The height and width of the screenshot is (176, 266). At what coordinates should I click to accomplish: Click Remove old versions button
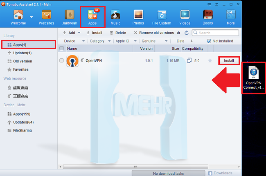pyautogui.click(x=154, y=33)
